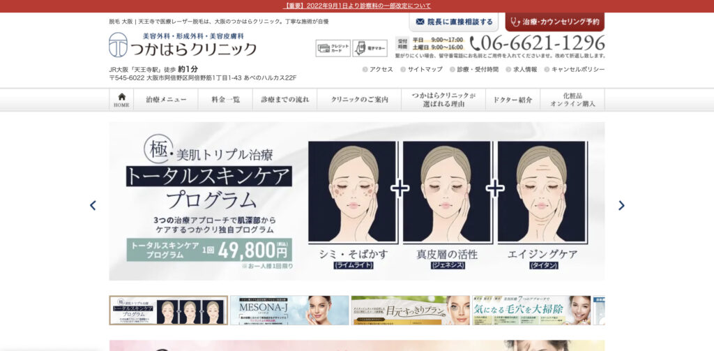Click the (タイタン) label
The image size is (714, 351).
(x=544, y=265)
